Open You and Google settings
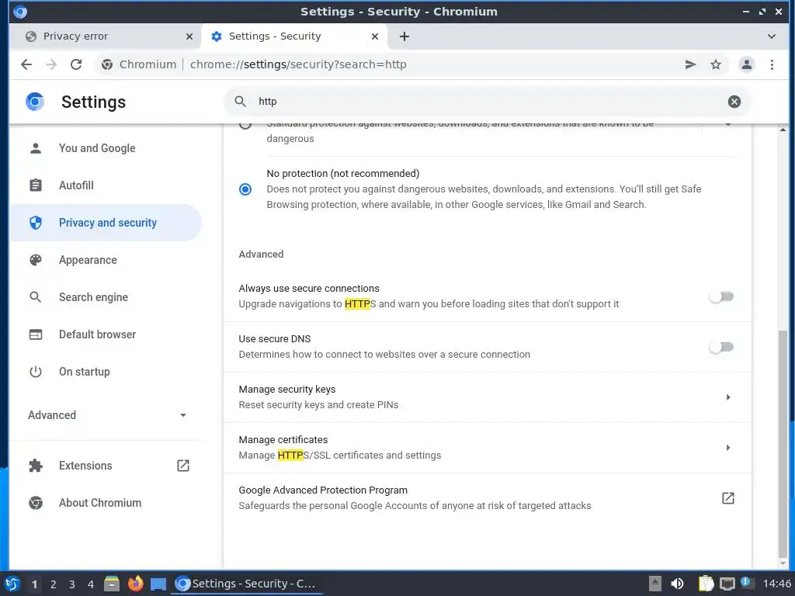The height and width of the screenshot is (596, 795). [x=106, y=148]
